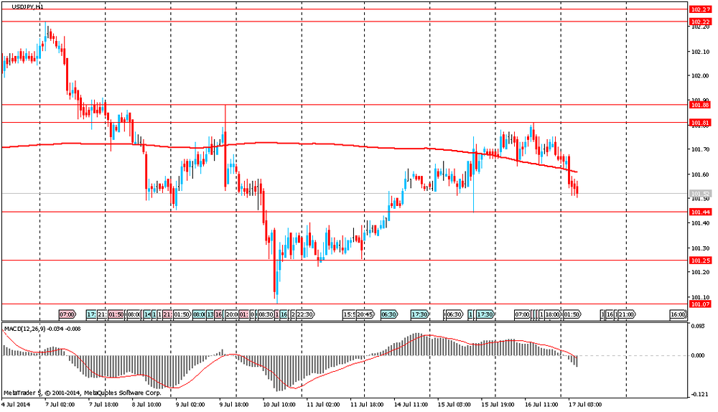This screenshot has width=718, height=412.
Task: Select the 101.25 price level tag
Action: 699,260
